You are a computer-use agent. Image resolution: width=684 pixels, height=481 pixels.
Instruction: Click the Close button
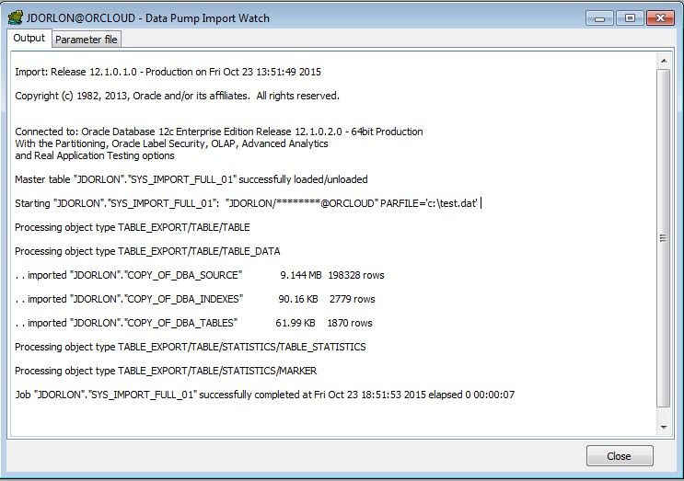pos(620,456)
